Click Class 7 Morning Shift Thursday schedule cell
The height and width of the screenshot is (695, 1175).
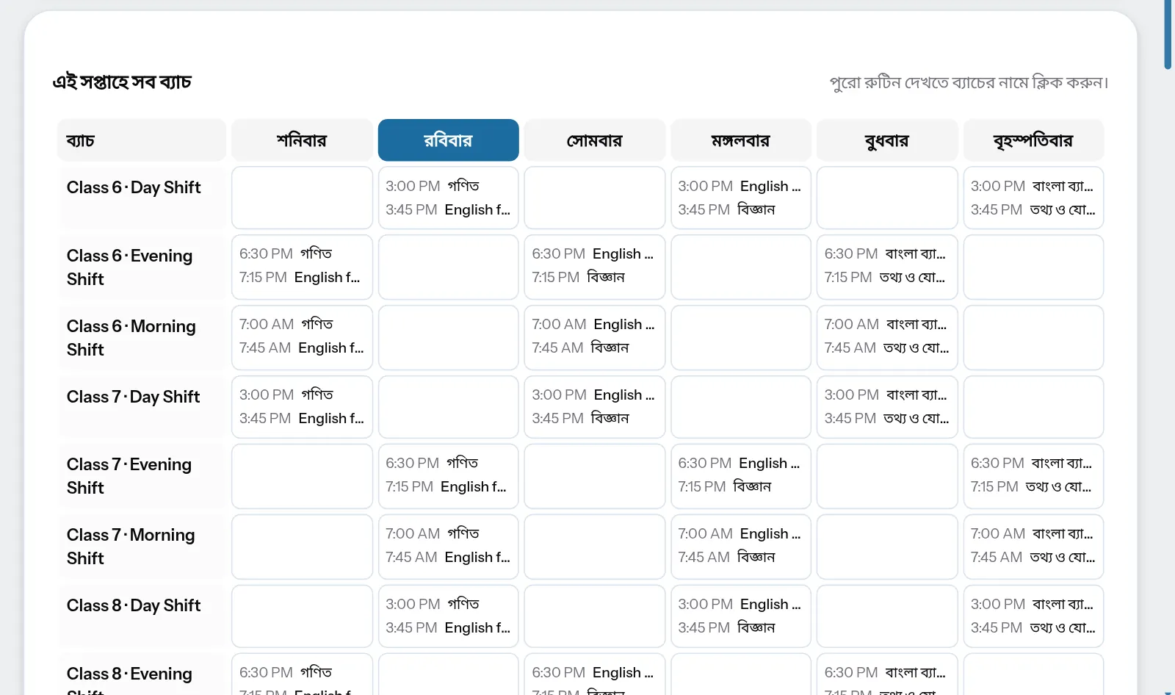[x=1033, y=547]
